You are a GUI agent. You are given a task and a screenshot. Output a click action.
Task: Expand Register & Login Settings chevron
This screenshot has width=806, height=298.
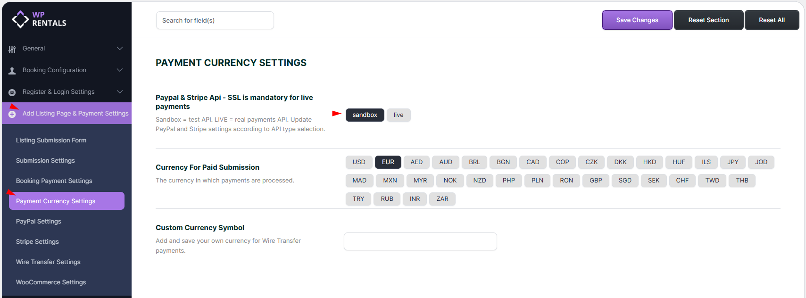(120, 92)
